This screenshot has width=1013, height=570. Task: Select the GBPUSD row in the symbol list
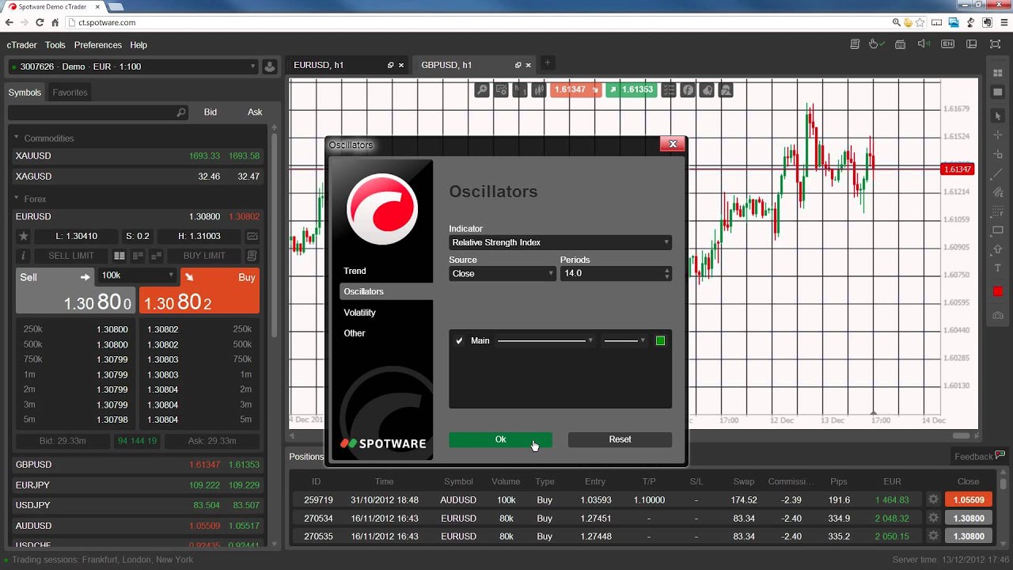138,465
